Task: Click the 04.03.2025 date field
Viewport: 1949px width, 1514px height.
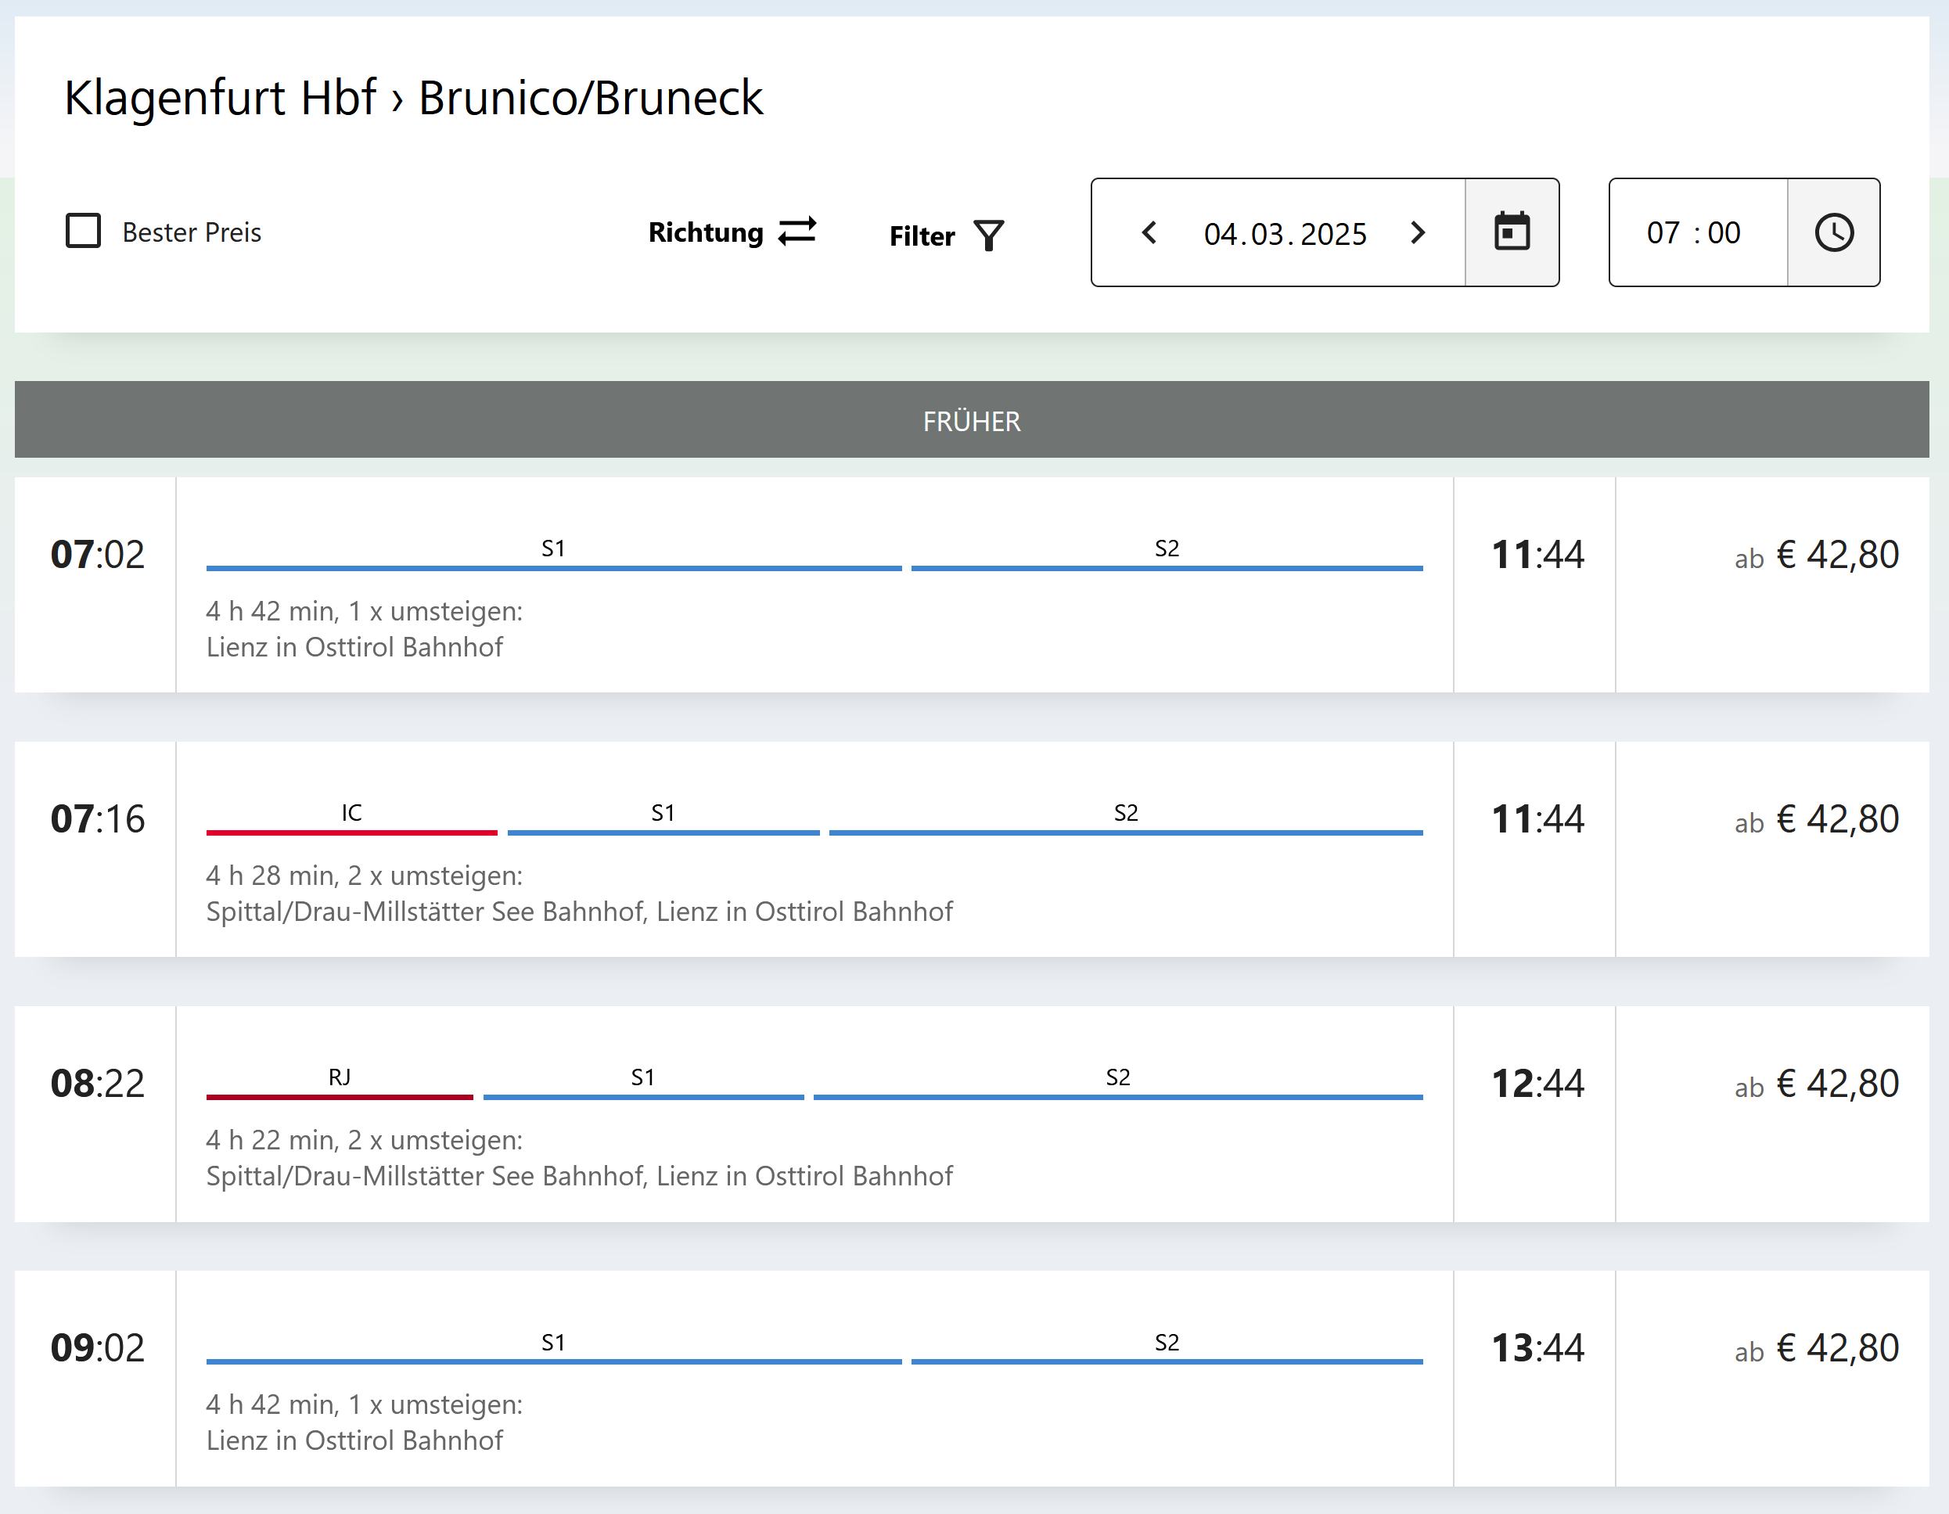Action: 1284,234
